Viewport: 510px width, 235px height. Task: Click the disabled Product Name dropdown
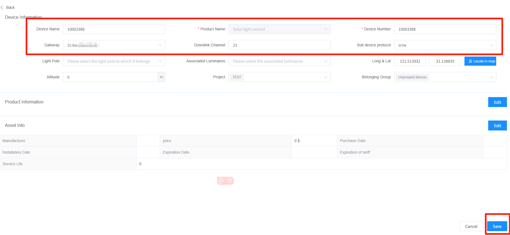click(x=279, y=29)
